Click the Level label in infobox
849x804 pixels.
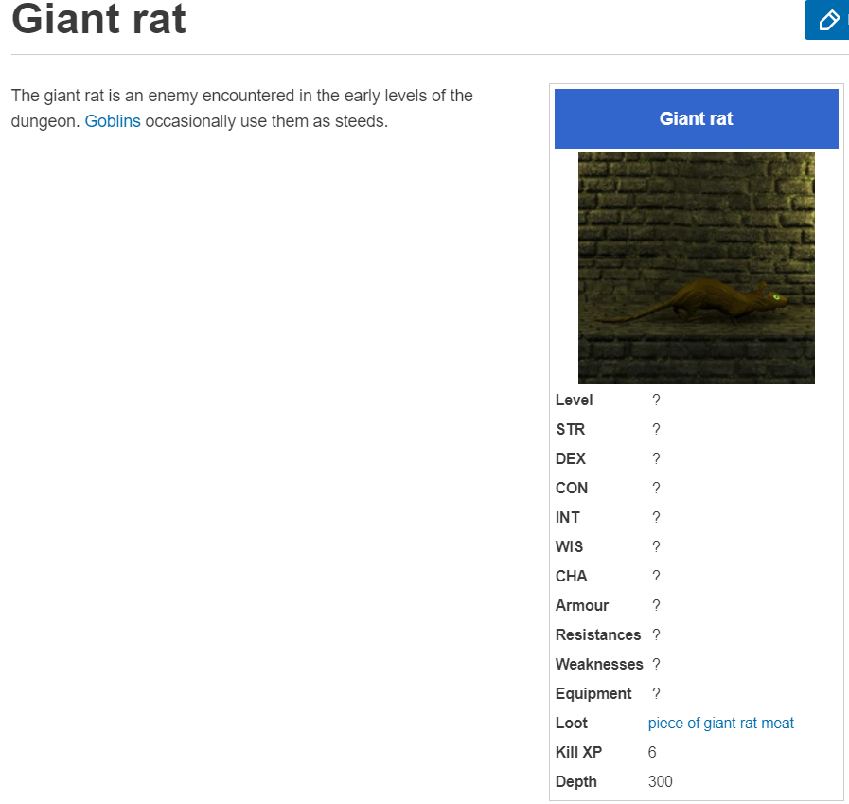coord(574,400)
